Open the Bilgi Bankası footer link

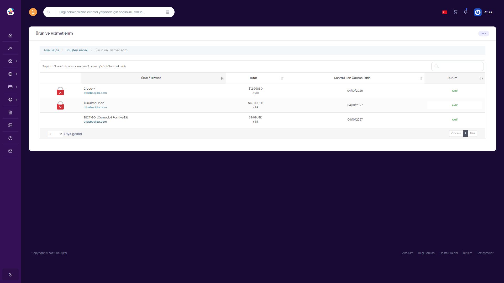click(x=426, y=253)
